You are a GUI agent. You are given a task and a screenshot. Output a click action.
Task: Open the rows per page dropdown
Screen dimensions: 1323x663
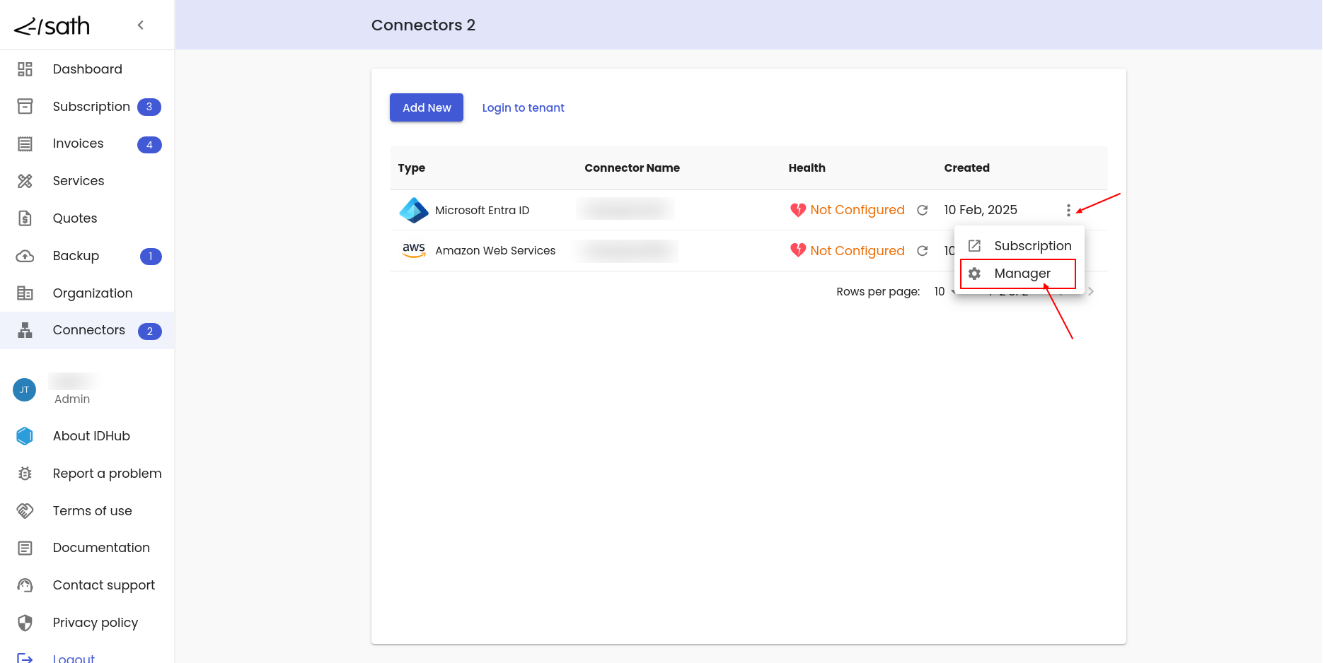[944, 291]
